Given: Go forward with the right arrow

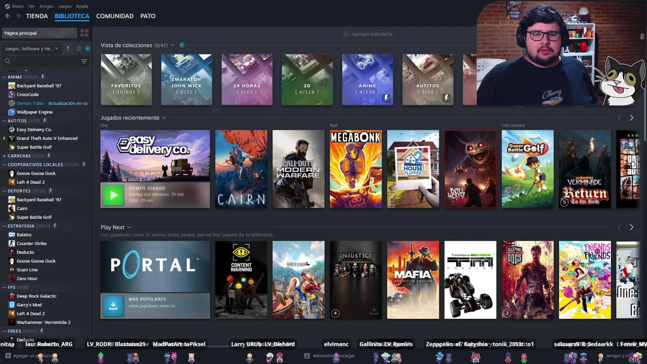Looking at the screenshot, I should 18,16.
